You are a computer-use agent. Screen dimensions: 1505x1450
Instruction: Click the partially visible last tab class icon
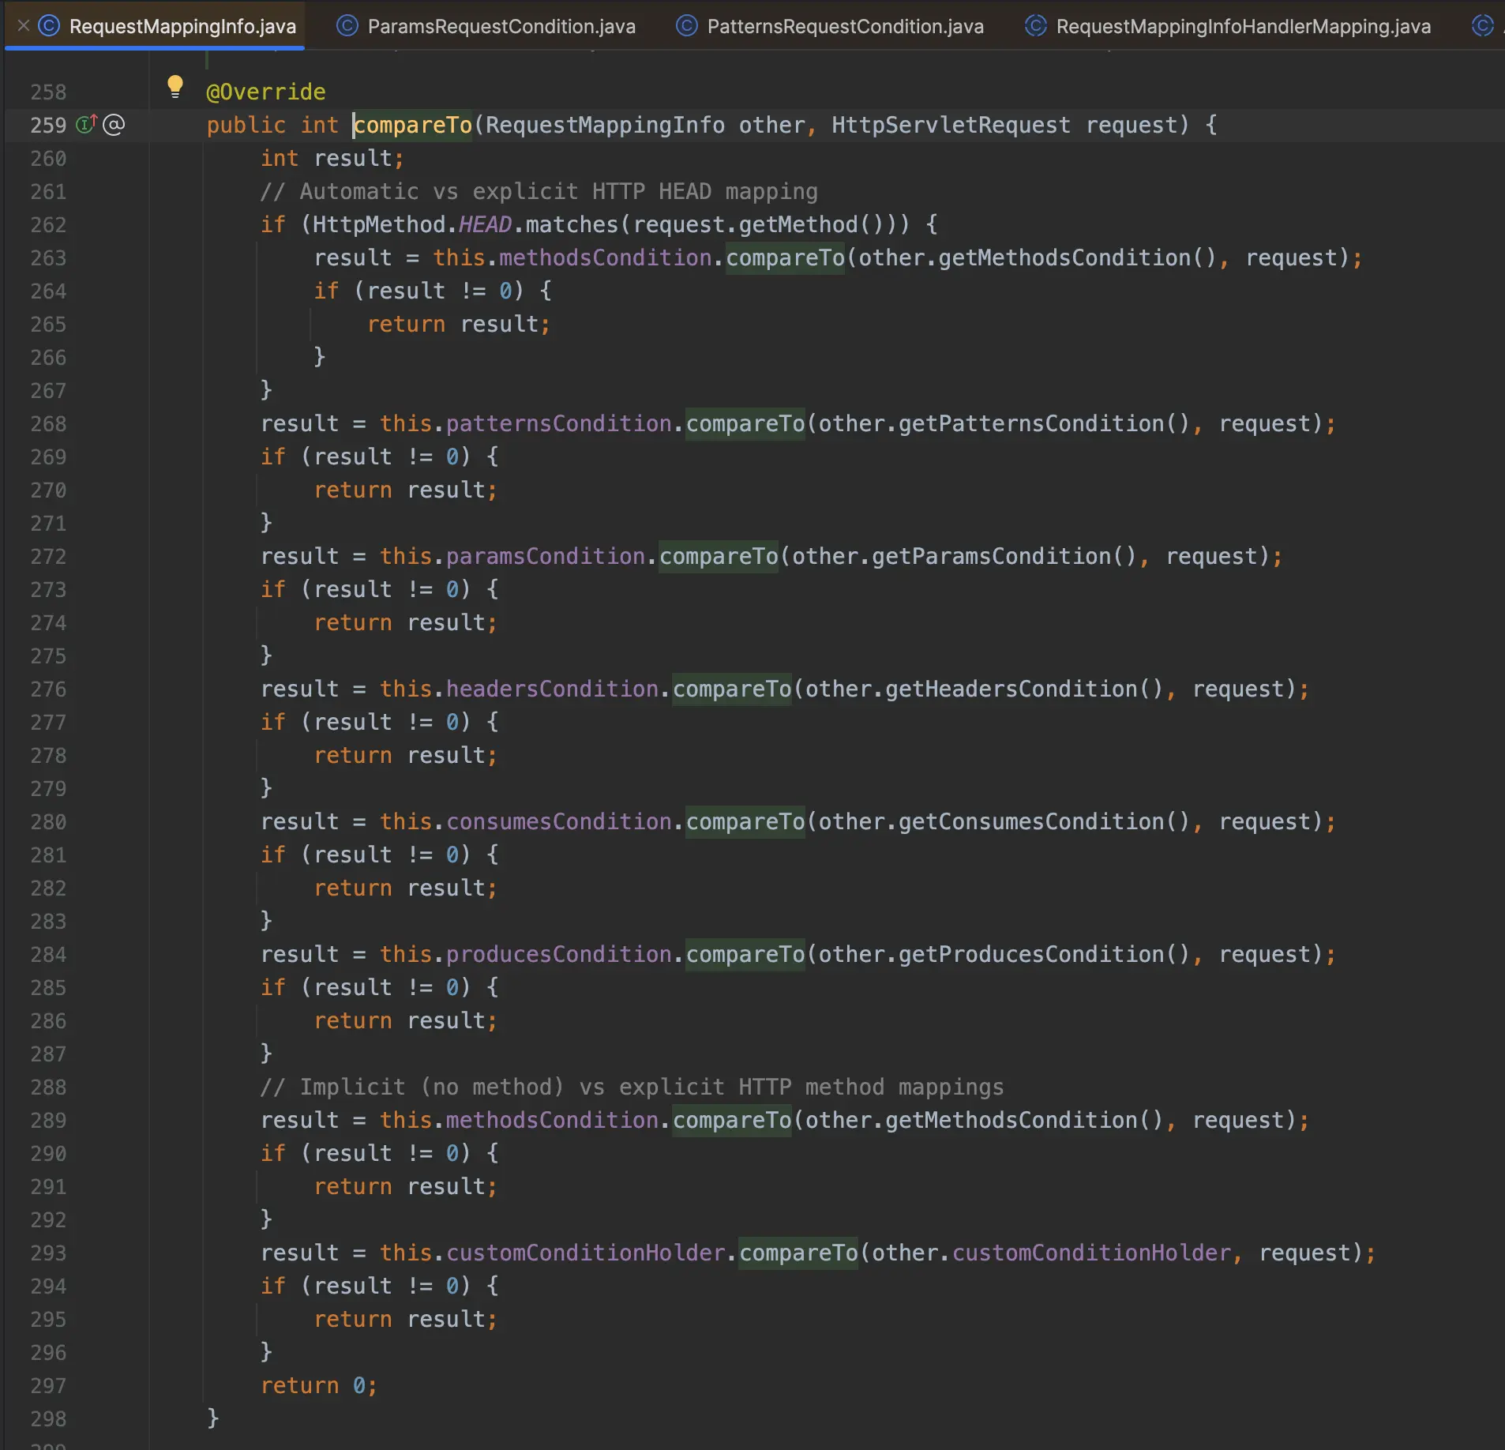click(1483, 26)
